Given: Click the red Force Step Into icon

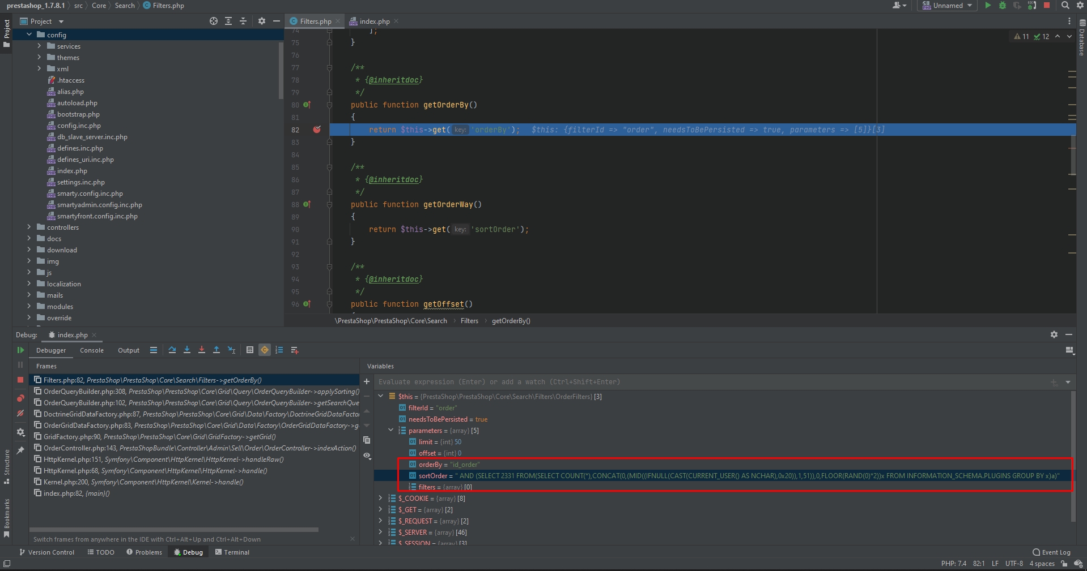Looking at the screenshot, I should 202,350.
